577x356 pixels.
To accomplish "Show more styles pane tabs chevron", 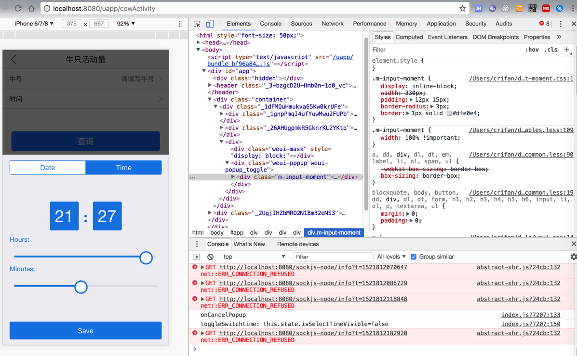I will pyautogui.click(x=559, y=37).
